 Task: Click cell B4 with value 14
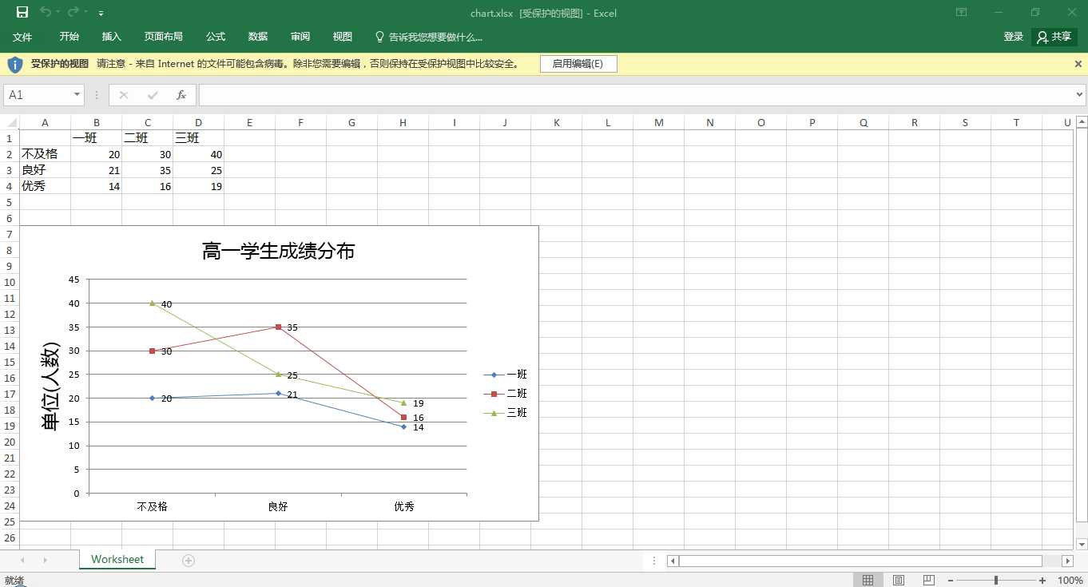pos(97,186)
